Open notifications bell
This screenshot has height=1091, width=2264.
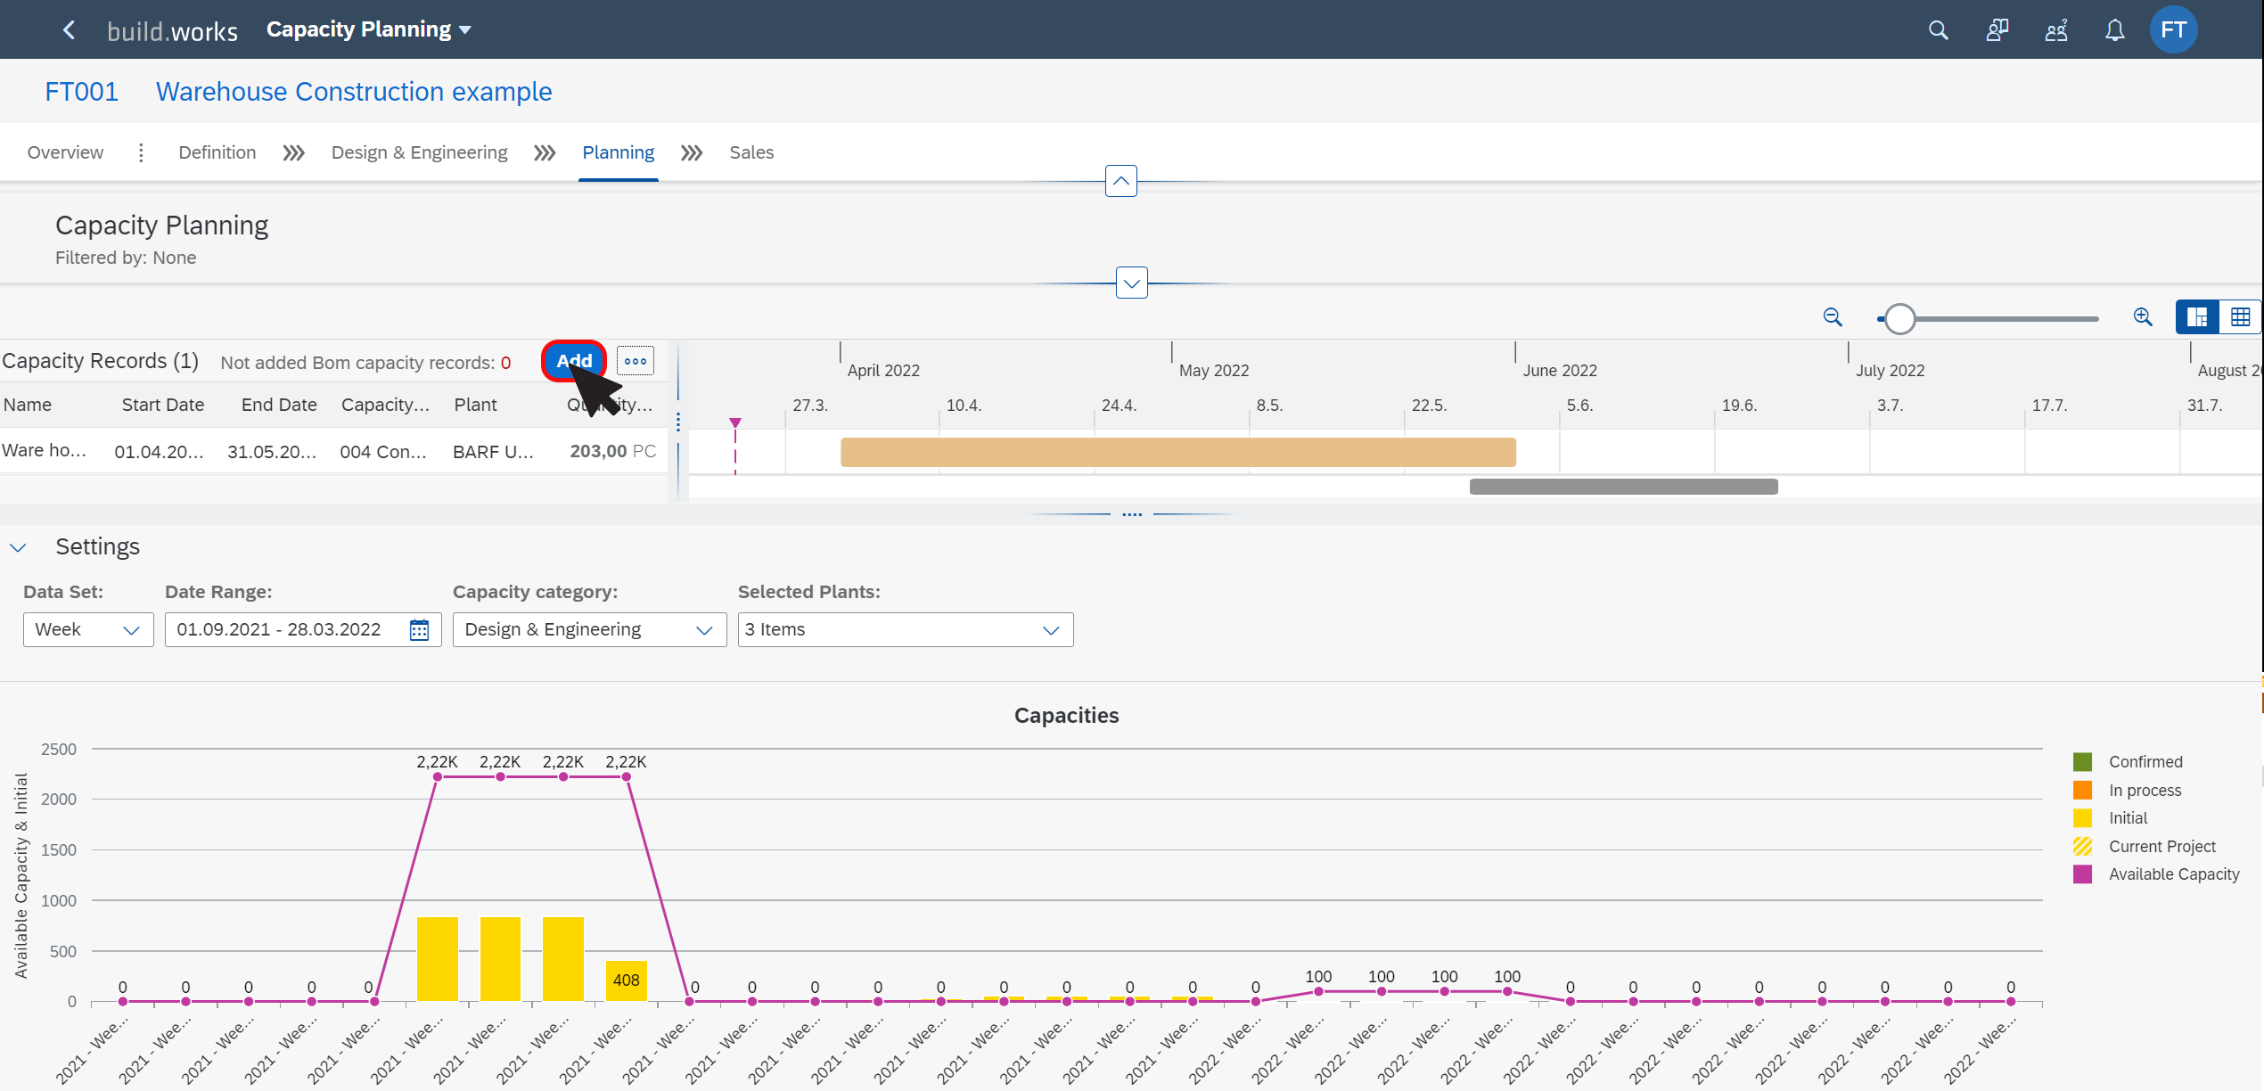click(2114, 29)
